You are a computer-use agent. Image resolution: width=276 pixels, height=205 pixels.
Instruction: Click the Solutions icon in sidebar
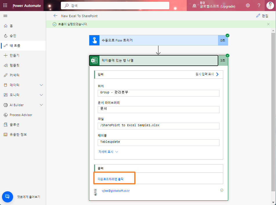6,125
